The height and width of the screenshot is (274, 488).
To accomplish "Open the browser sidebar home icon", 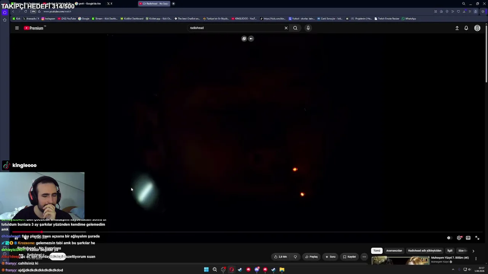I will pos(5,12).
